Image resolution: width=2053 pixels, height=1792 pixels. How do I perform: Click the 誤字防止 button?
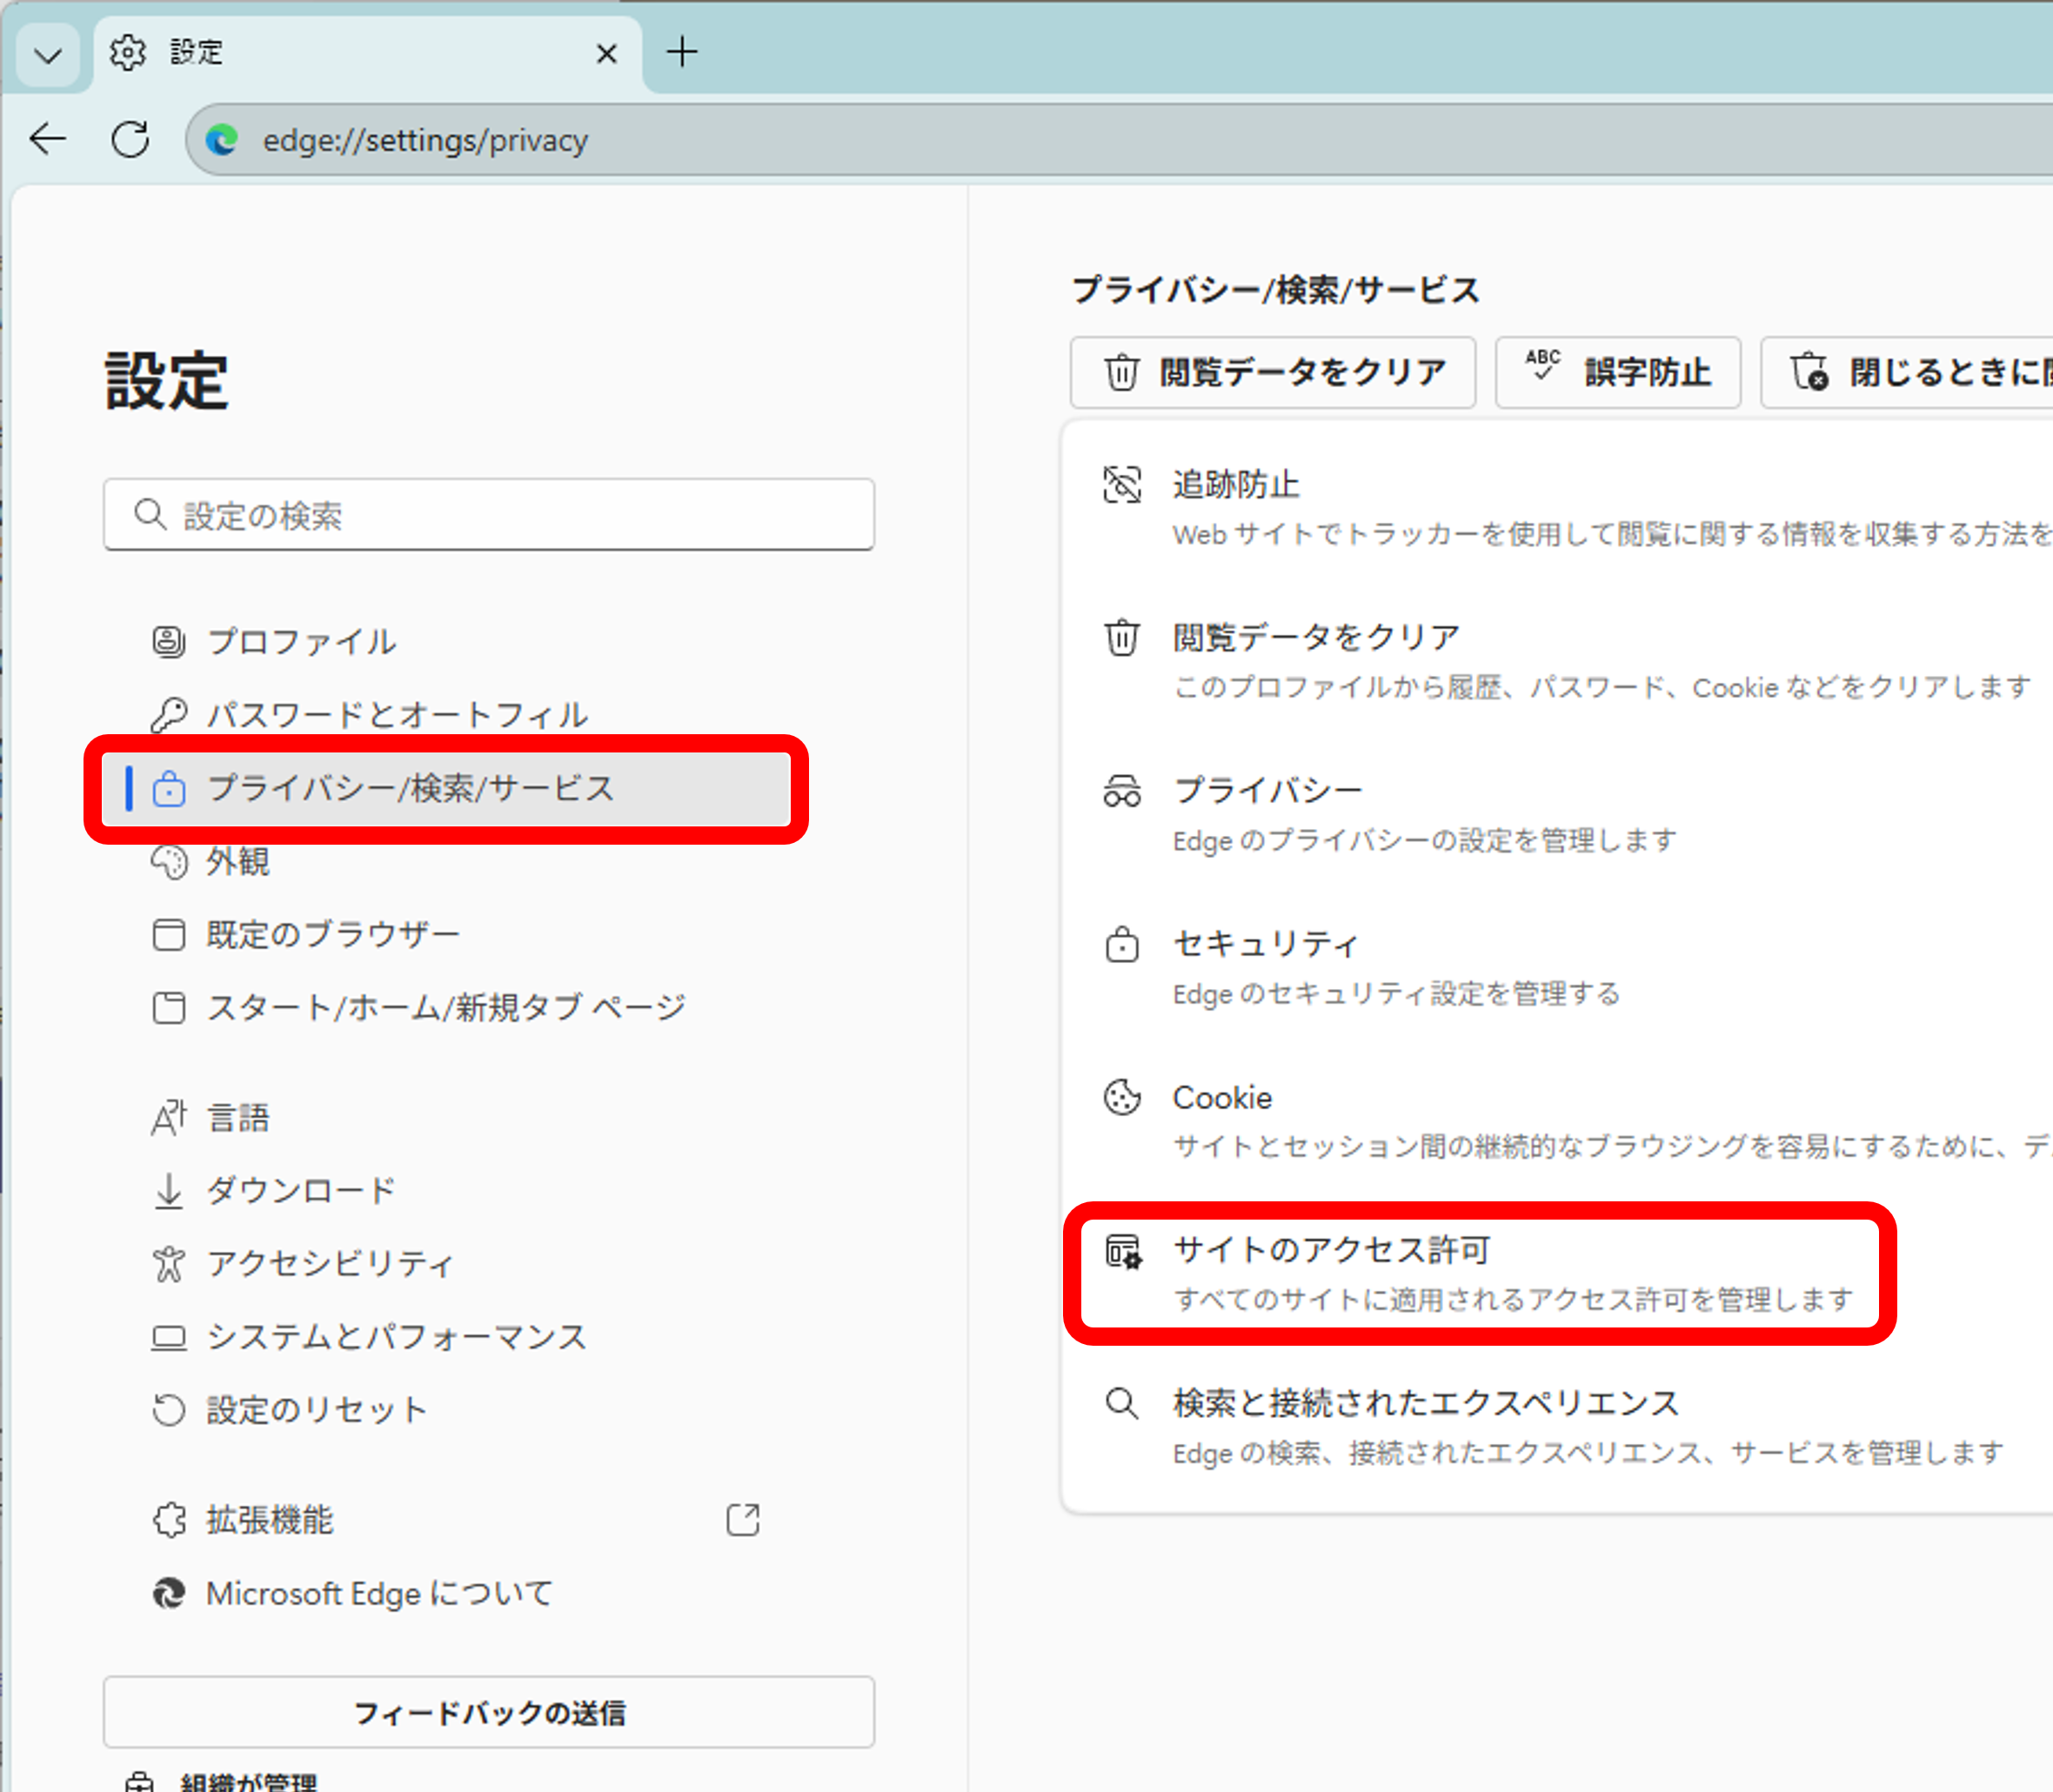1617,372
